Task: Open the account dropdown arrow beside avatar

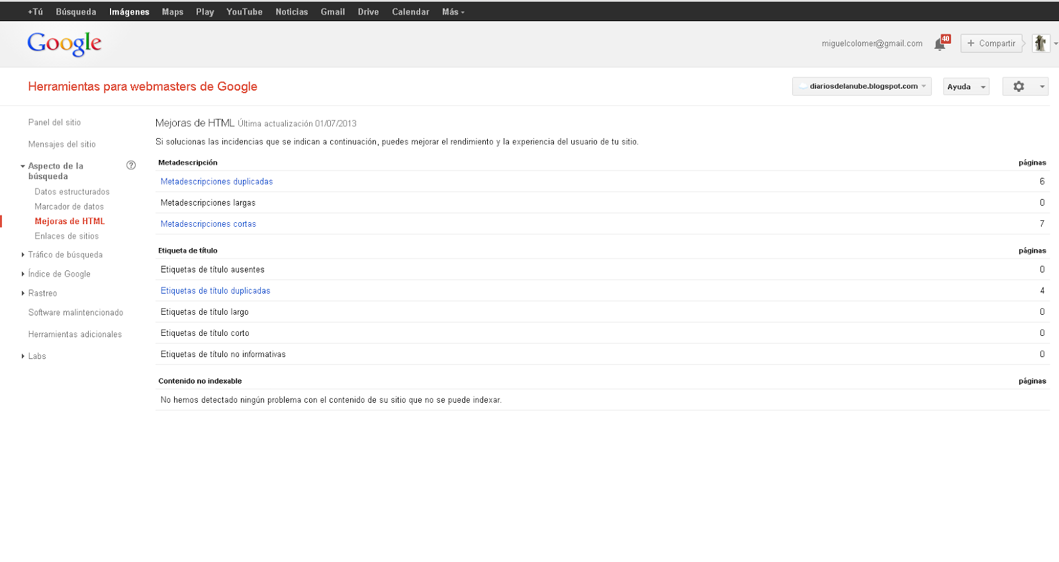Action: [x=1055, y=44]
